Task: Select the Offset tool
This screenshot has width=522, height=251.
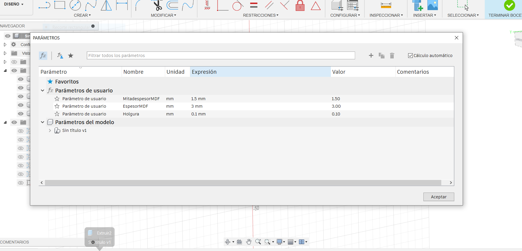Action: point(172,5)
